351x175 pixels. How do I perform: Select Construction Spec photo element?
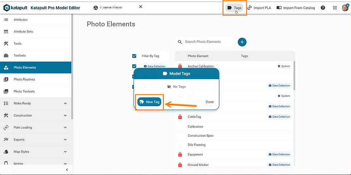click(201, 135)
